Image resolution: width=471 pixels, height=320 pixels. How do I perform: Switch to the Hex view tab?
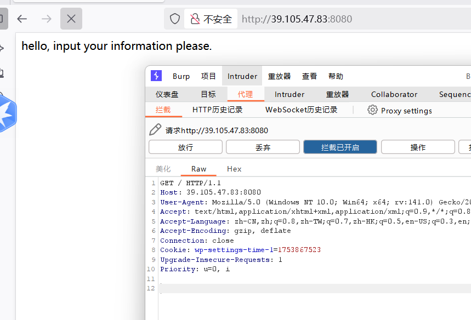coord(234,169)
